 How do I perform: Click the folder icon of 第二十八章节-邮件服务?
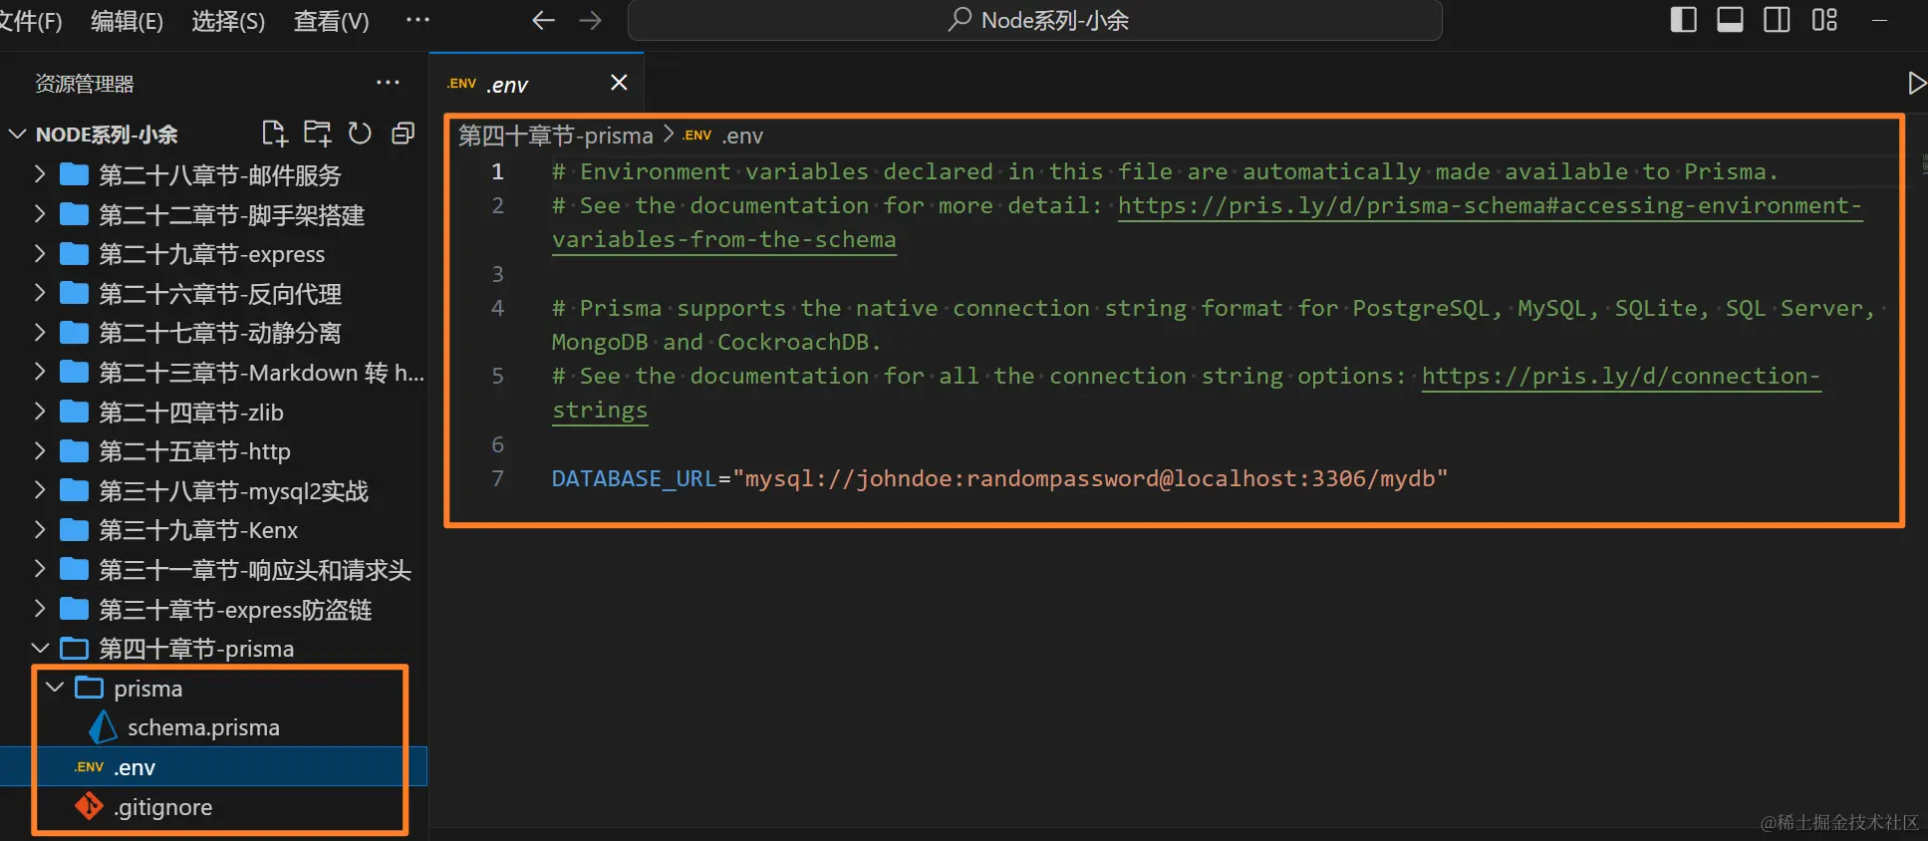pyautogui.click(x=74, y=175)
